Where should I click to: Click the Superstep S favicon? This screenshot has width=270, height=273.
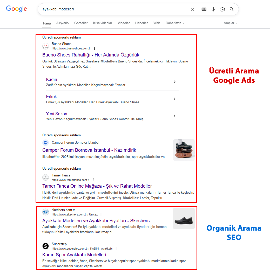tap(45, 246)
